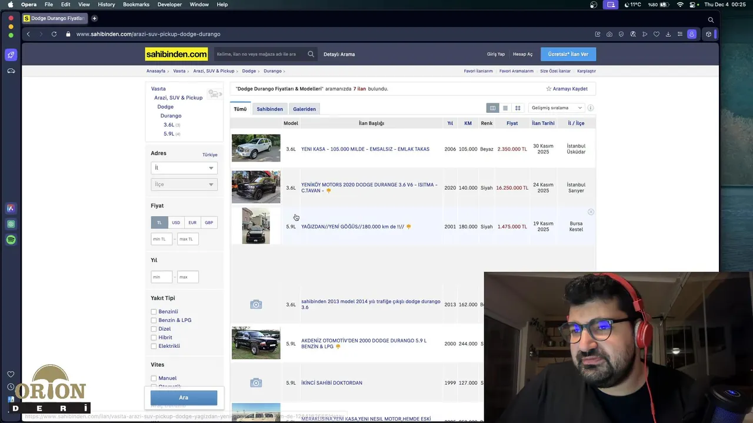Open the send Flow arrow icon
753x423 pixels.
pos(645,34)
